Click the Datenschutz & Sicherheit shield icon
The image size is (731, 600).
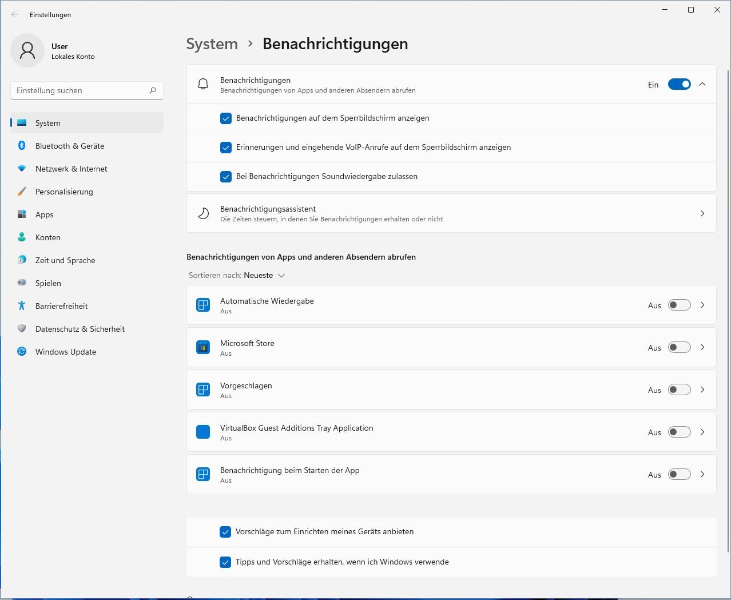point(22,329)
